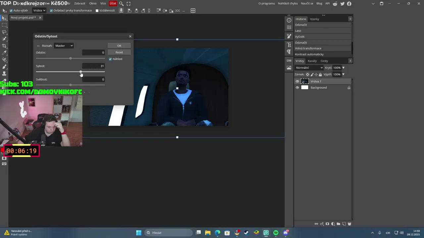Image resolution: width=424 pixels, height=238 pixels.
Task: Open the Brush settings panel icon
Action: point(289,36)
